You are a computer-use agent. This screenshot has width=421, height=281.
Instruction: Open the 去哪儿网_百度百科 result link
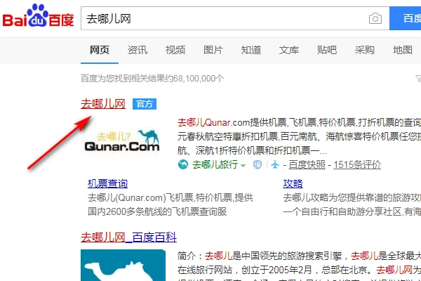click(x=128, y=237)
